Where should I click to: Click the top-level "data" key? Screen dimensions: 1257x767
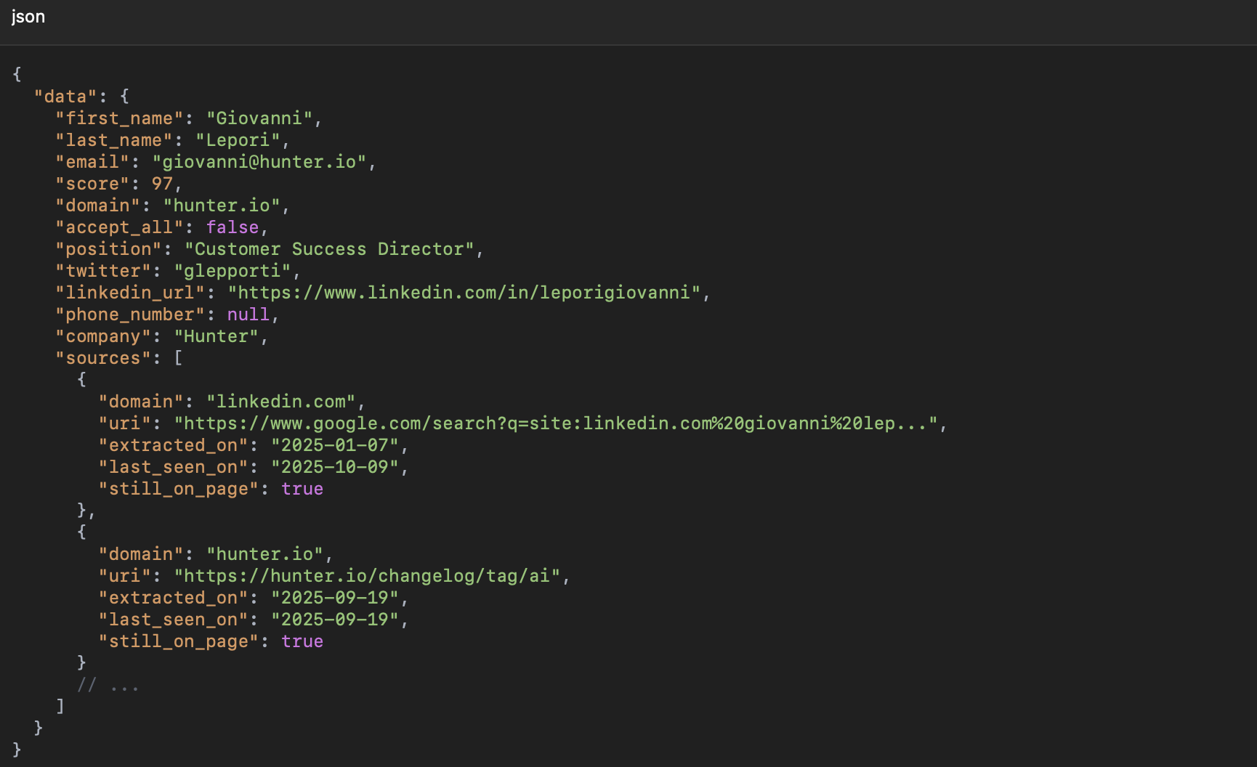(x=65, y=97)
